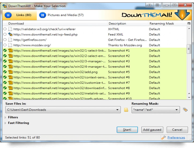Click file icon of mozdev.org row
The width and height of the screenshot is (194, 148).
coord(10,45)
